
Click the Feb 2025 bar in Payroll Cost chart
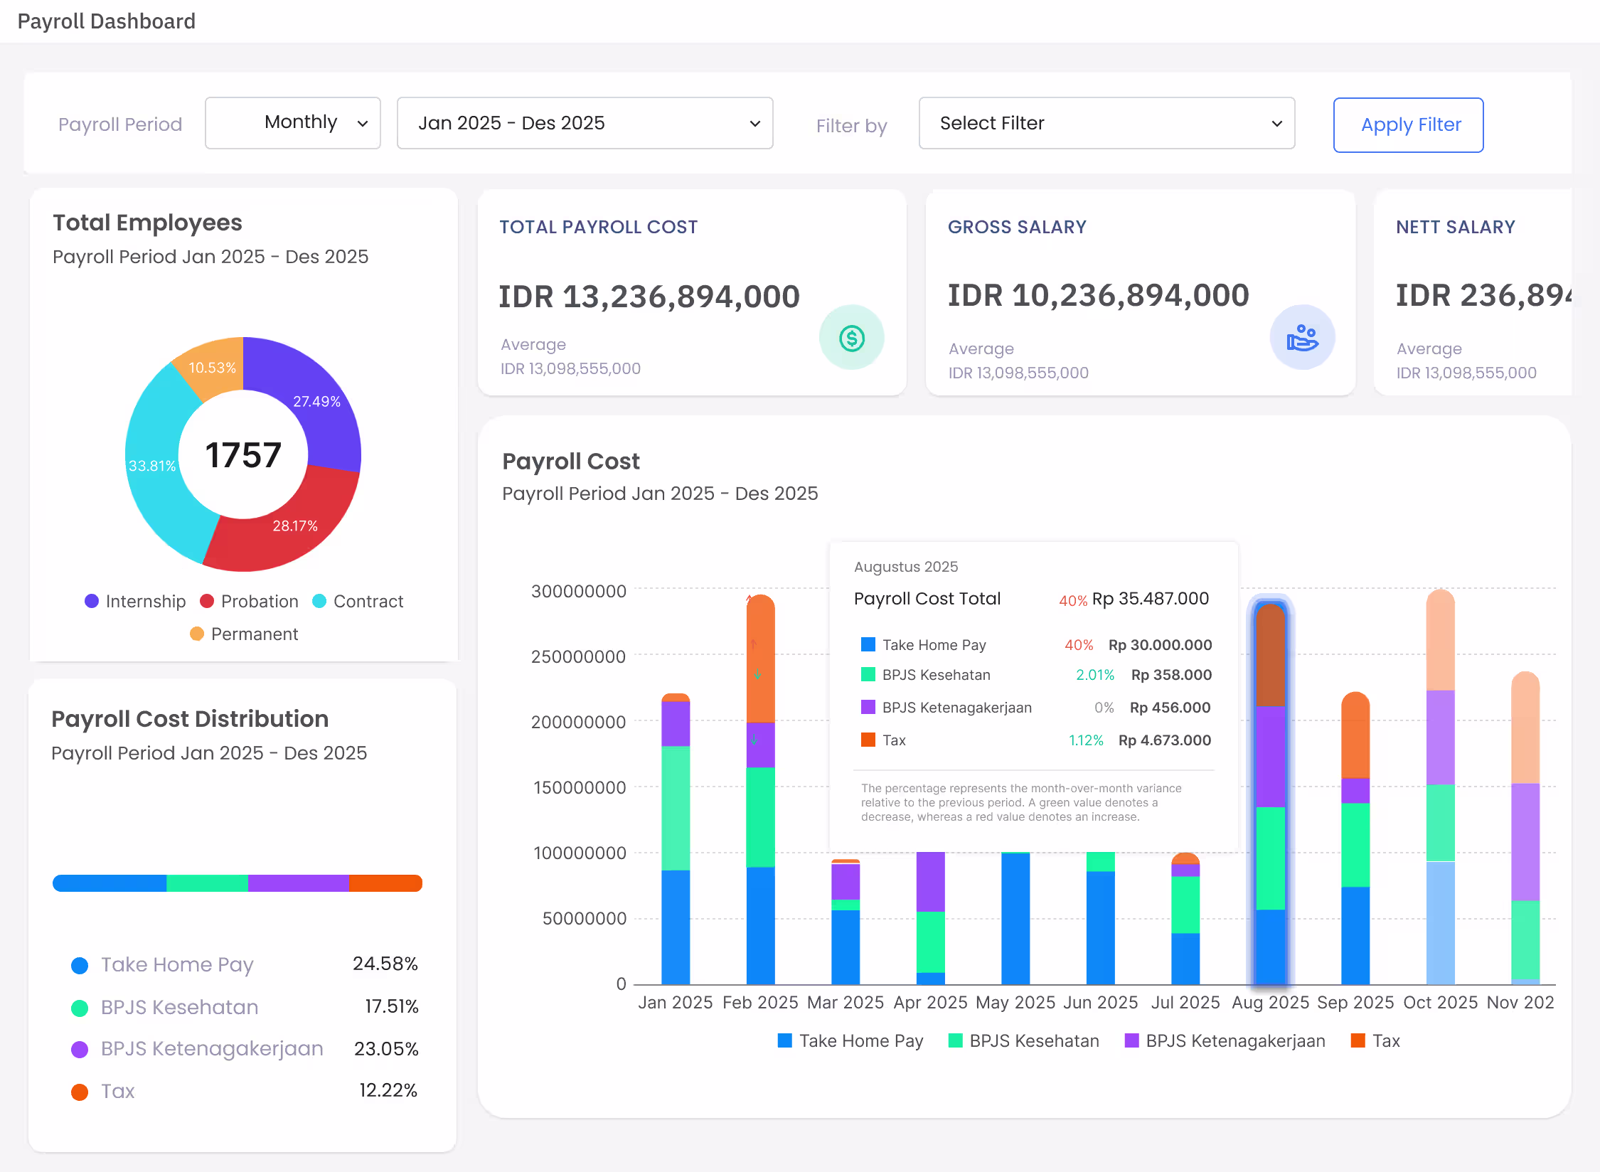click(x=760, y=789)
